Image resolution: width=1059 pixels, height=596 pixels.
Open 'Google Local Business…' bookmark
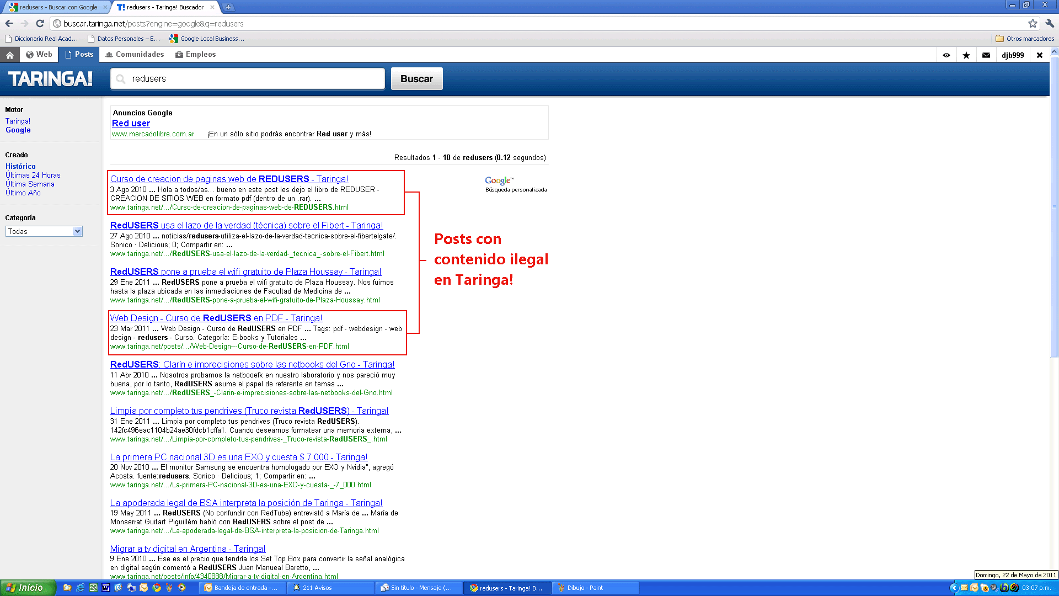point(207,39)
